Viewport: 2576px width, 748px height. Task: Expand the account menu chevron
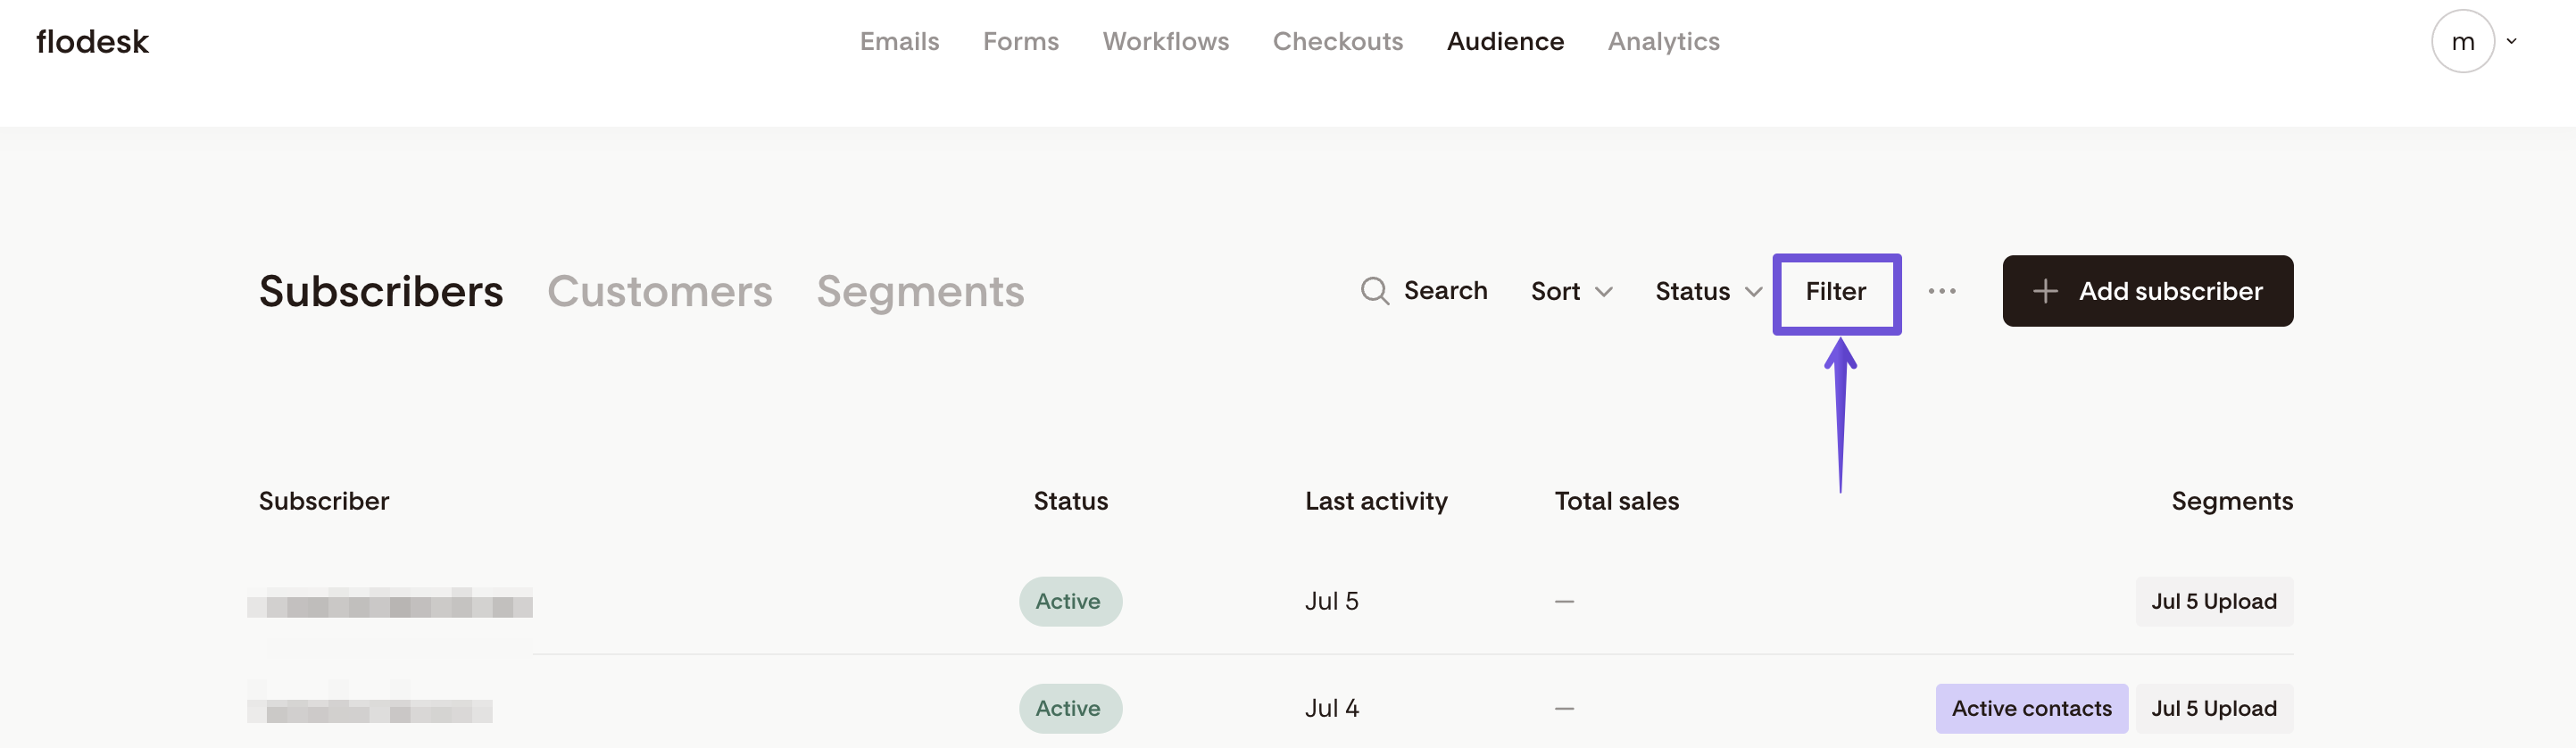tap(2510, 42)
